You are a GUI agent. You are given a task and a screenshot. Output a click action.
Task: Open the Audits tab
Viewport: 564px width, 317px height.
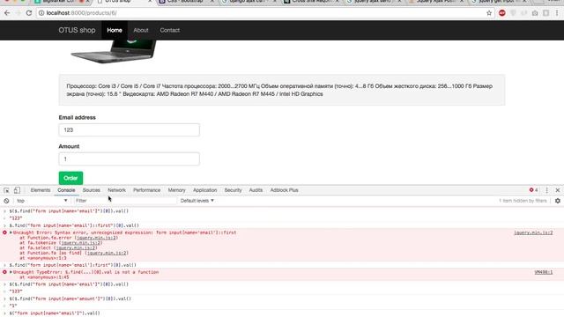256,190
